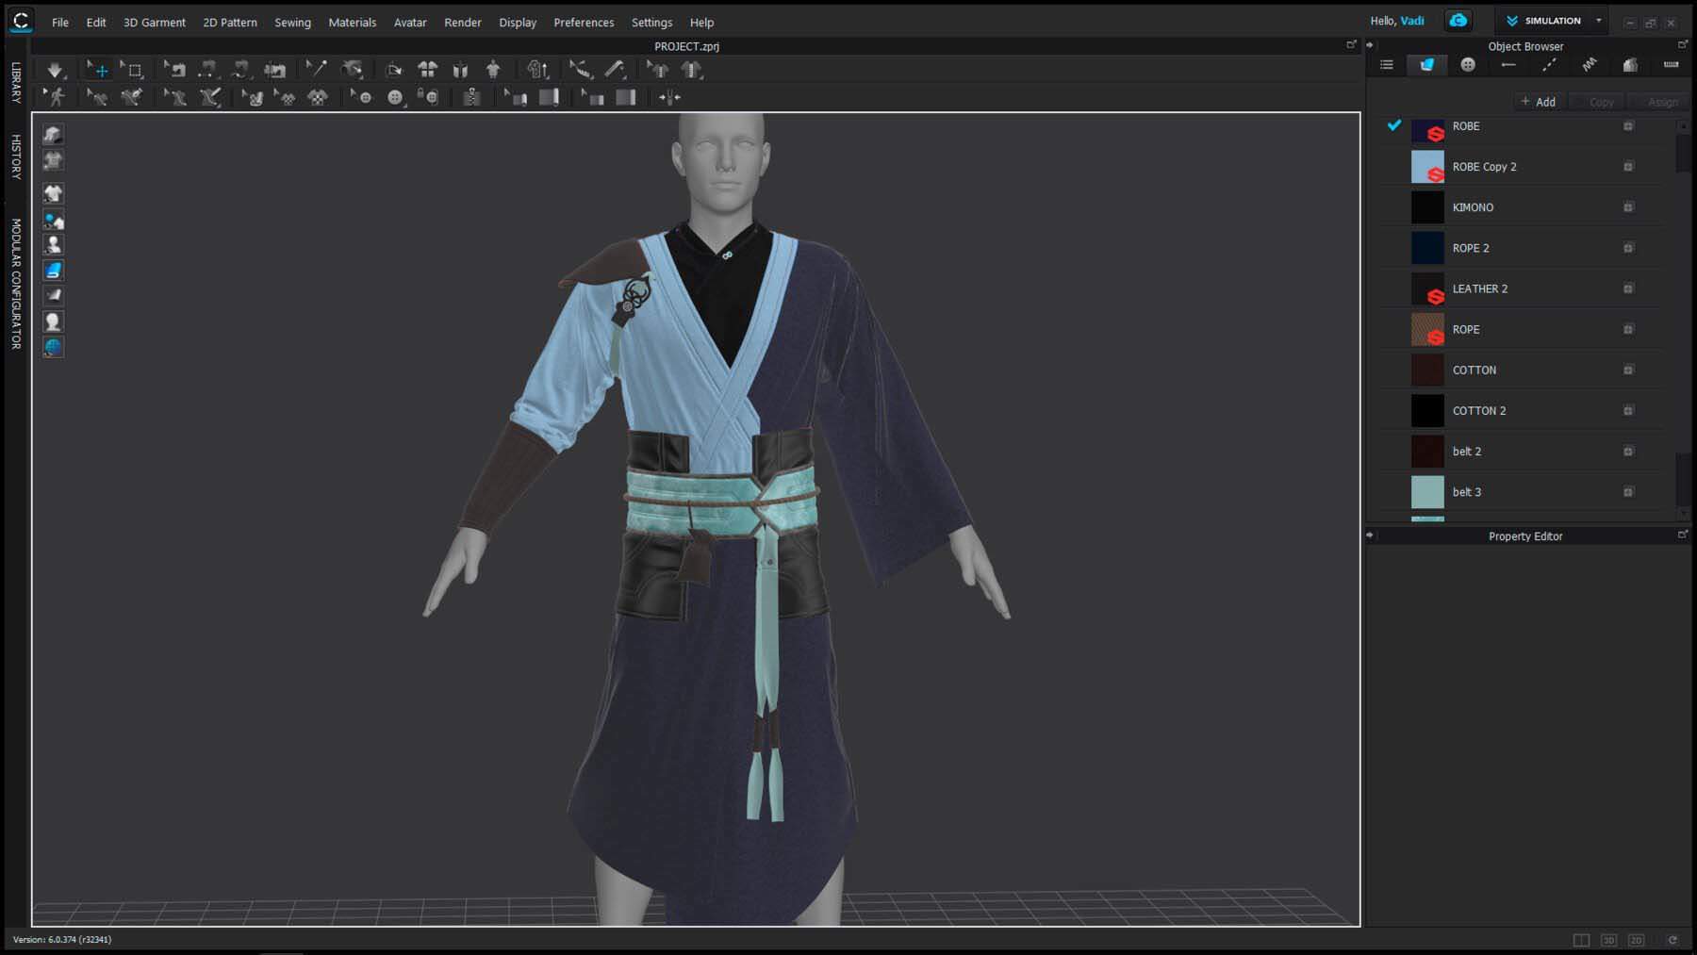Viewport: 1697px width, 955px height.
Task: Click the Add button in Object Browser
Action: tap(1539, 102)
